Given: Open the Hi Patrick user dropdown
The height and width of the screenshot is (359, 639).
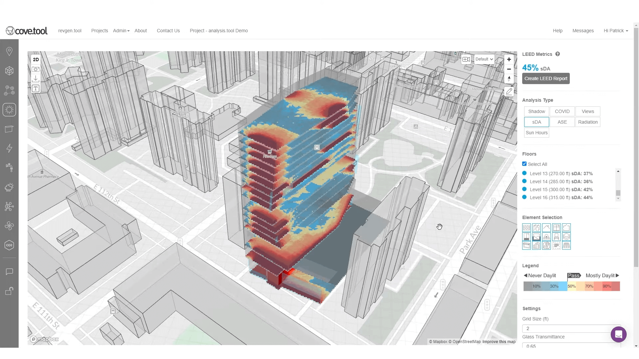Looking at the screenshot, I should click(x=616, y=31).
